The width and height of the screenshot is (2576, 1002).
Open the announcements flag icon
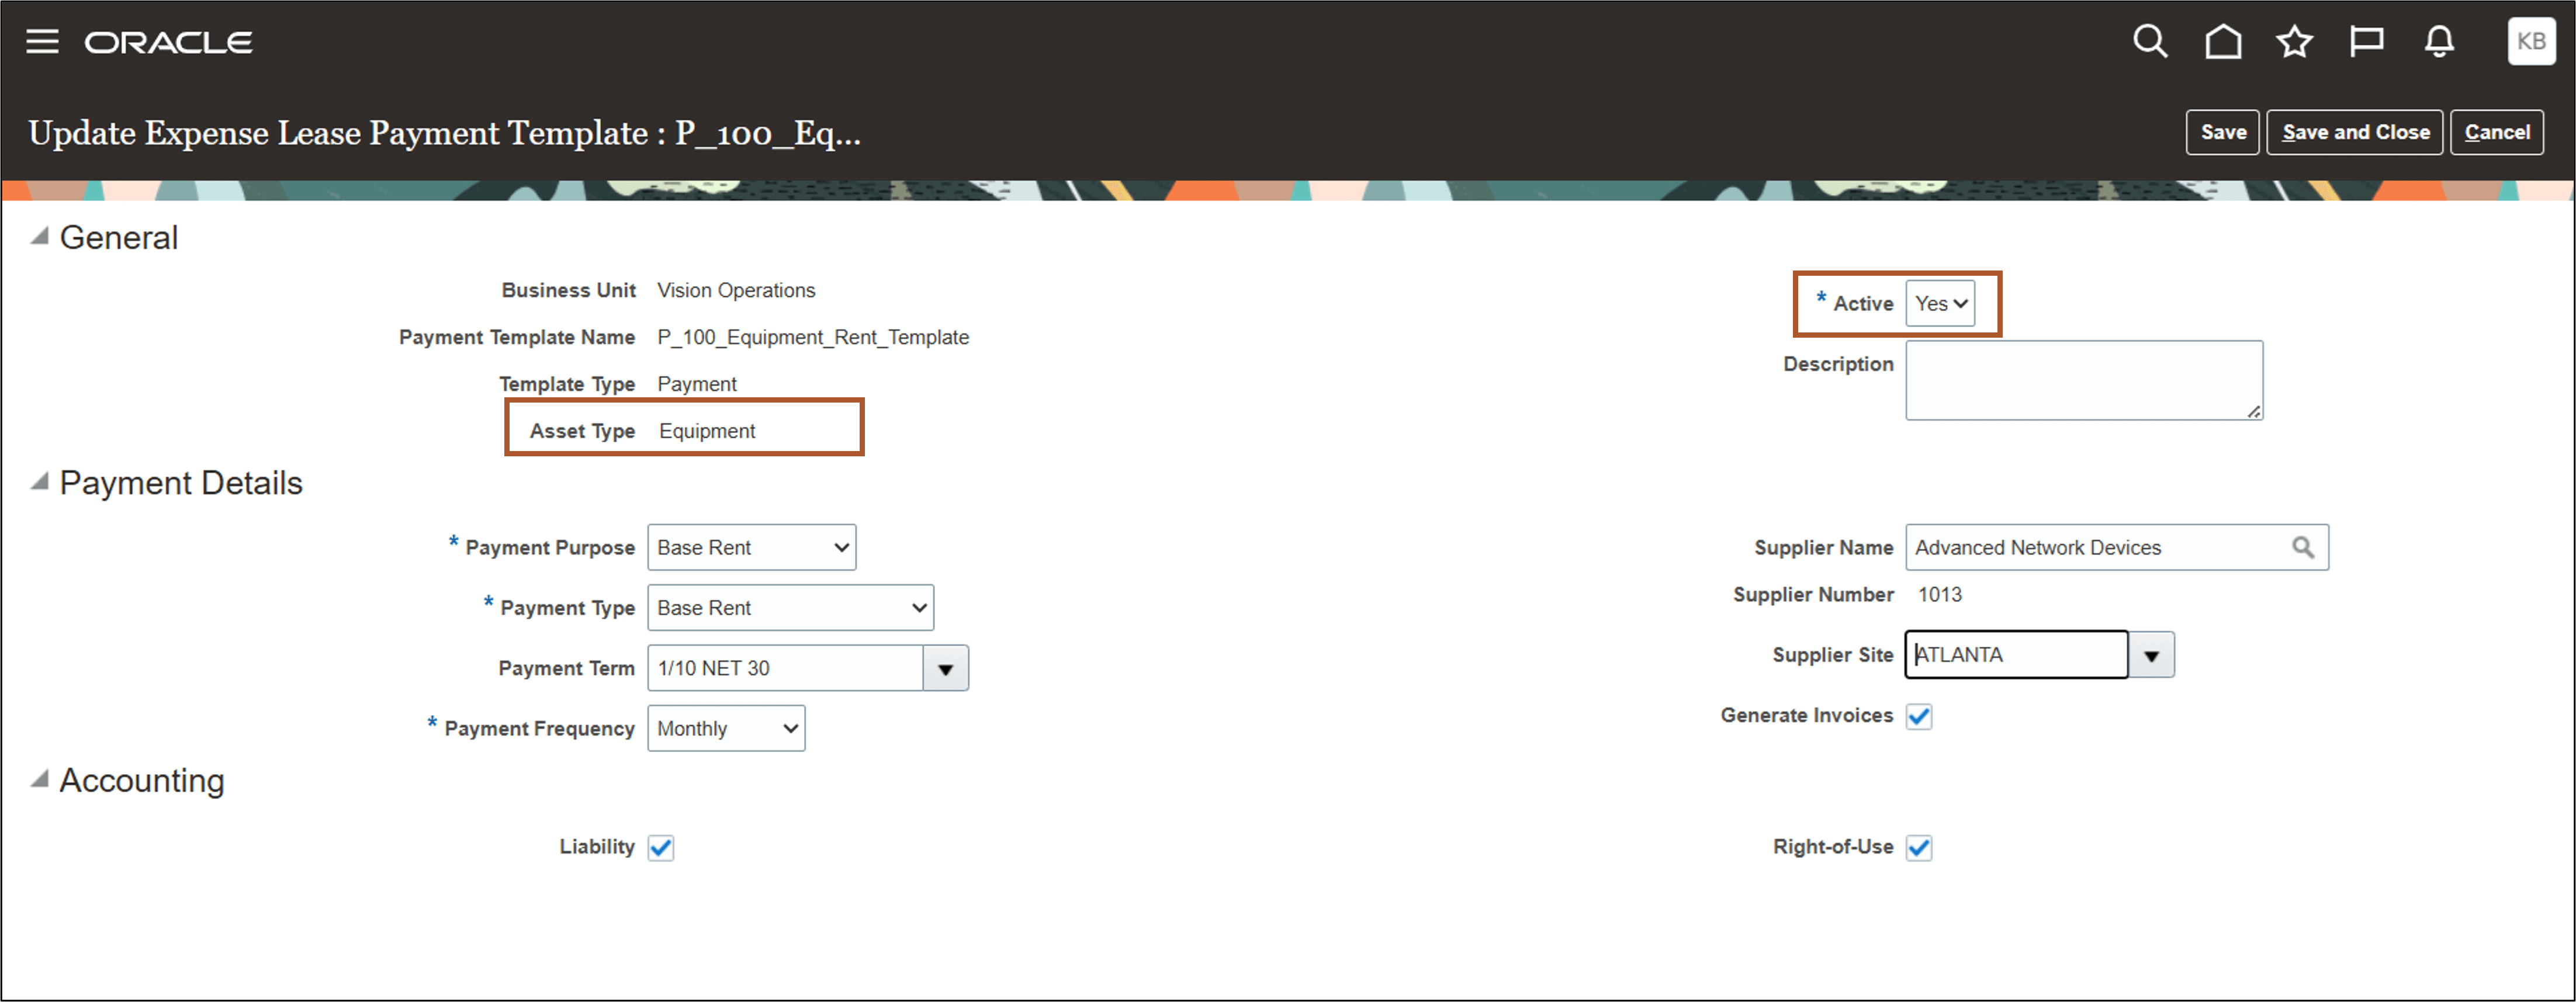(2367, 41)
